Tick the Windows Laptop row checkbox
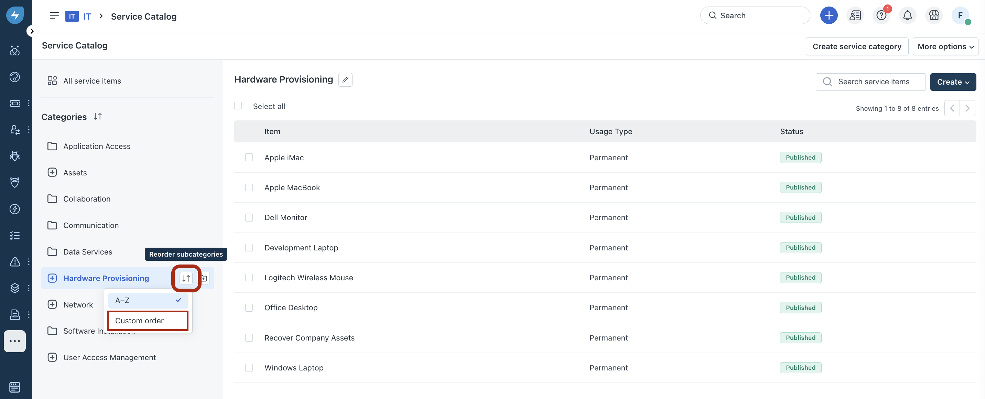 [249, 367]
